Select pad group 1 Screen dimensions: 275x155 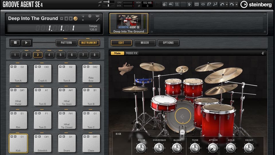pos(15,55)
